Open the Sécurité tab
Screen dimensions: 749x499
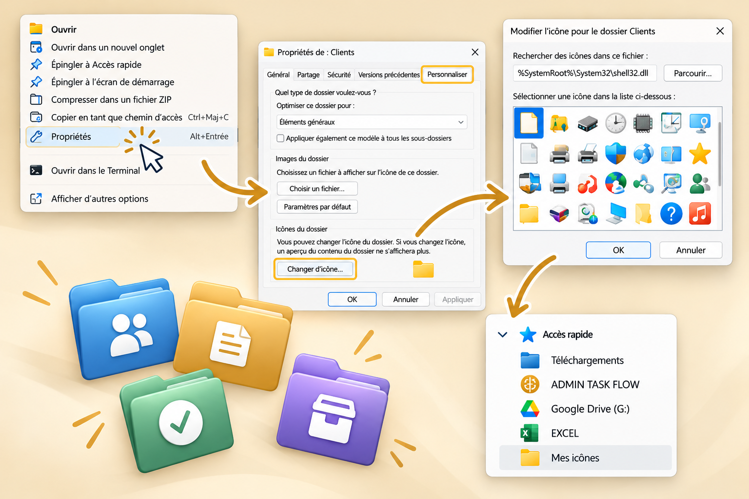click(339, 75)
